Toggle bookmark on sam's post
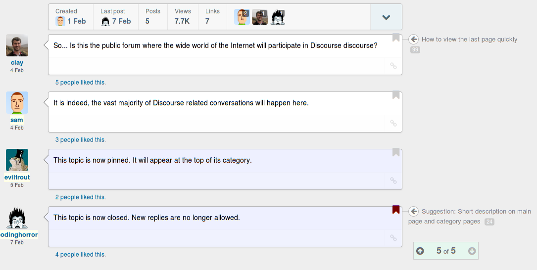This screenshot has width=537, height=270. (x=396, y=95)
